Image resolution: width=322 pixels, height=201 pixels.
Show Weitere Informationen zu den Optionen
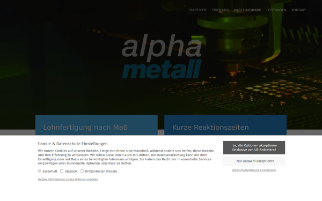68,179
